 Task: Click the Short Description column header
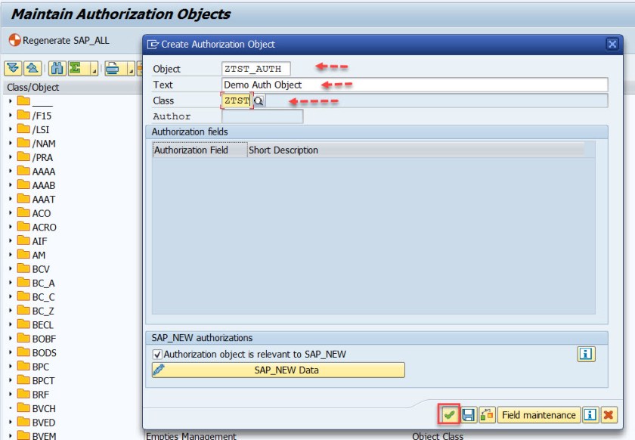pyautogui.click(x=416, y=150)
